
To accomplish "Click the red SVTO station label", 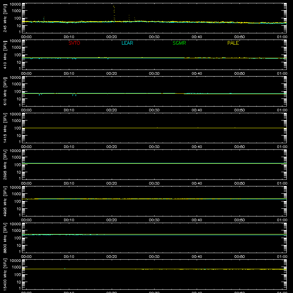I will tap(74, 43).
